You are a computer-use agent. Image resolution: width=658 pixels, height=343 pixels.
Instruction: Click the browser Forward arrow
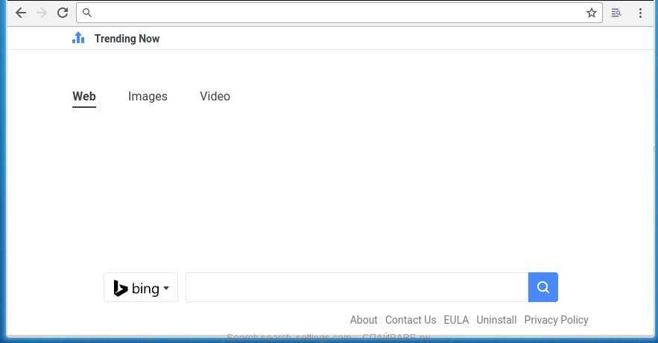tap(42, 13)
